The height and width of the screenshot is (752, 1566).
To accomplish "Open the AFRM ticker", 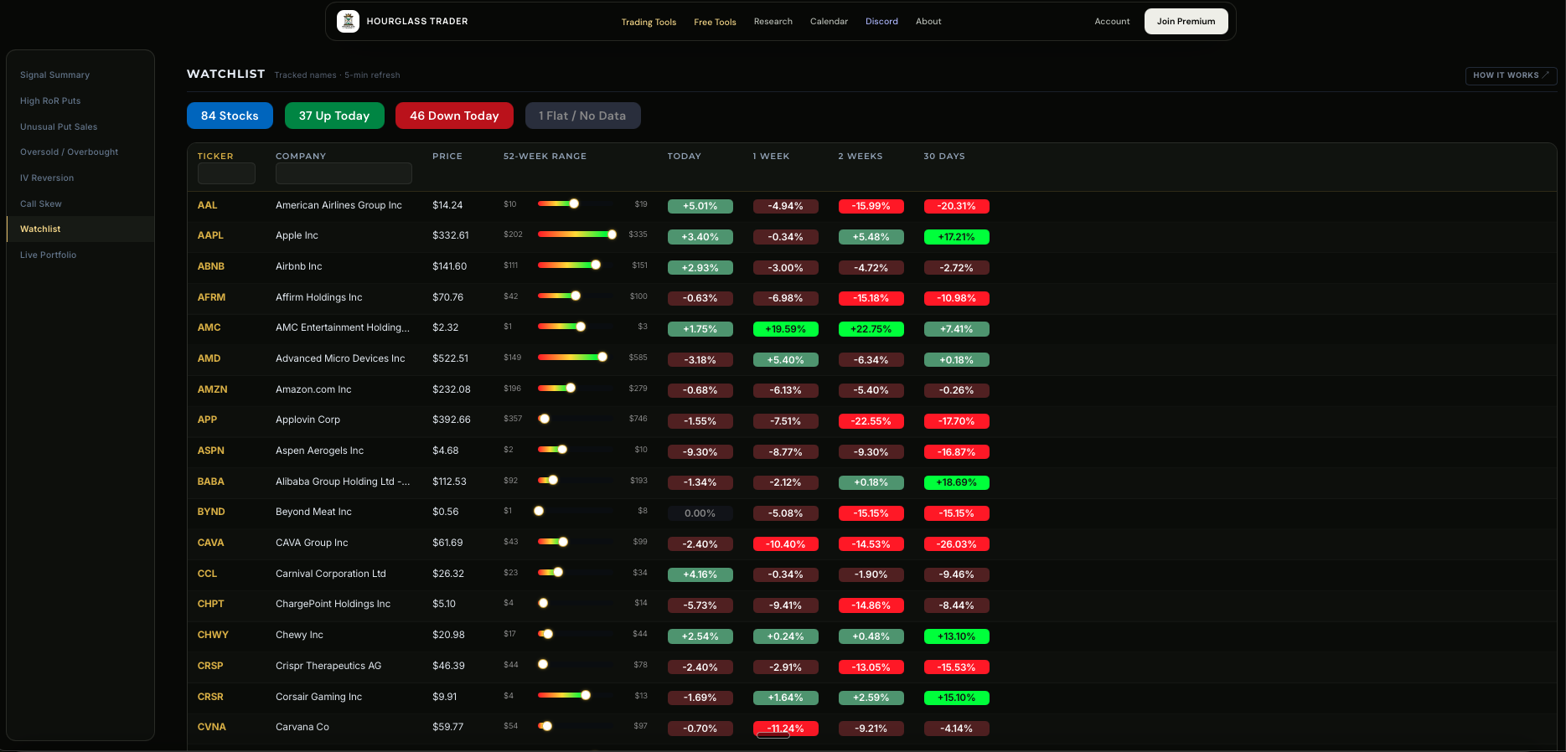I will pos(211,297).
